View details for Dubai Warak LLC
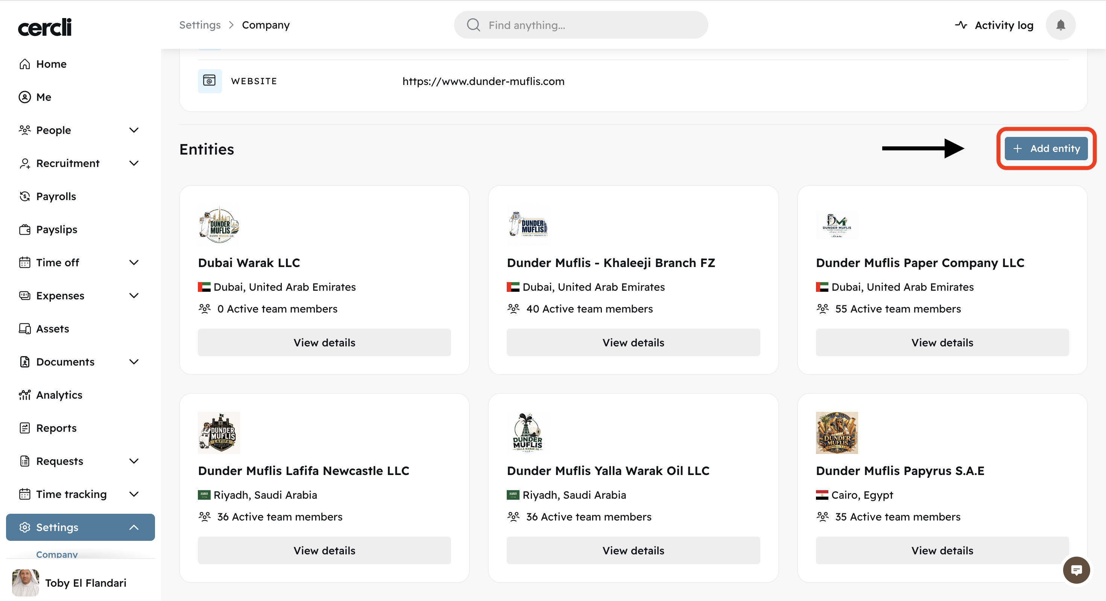 324,342
